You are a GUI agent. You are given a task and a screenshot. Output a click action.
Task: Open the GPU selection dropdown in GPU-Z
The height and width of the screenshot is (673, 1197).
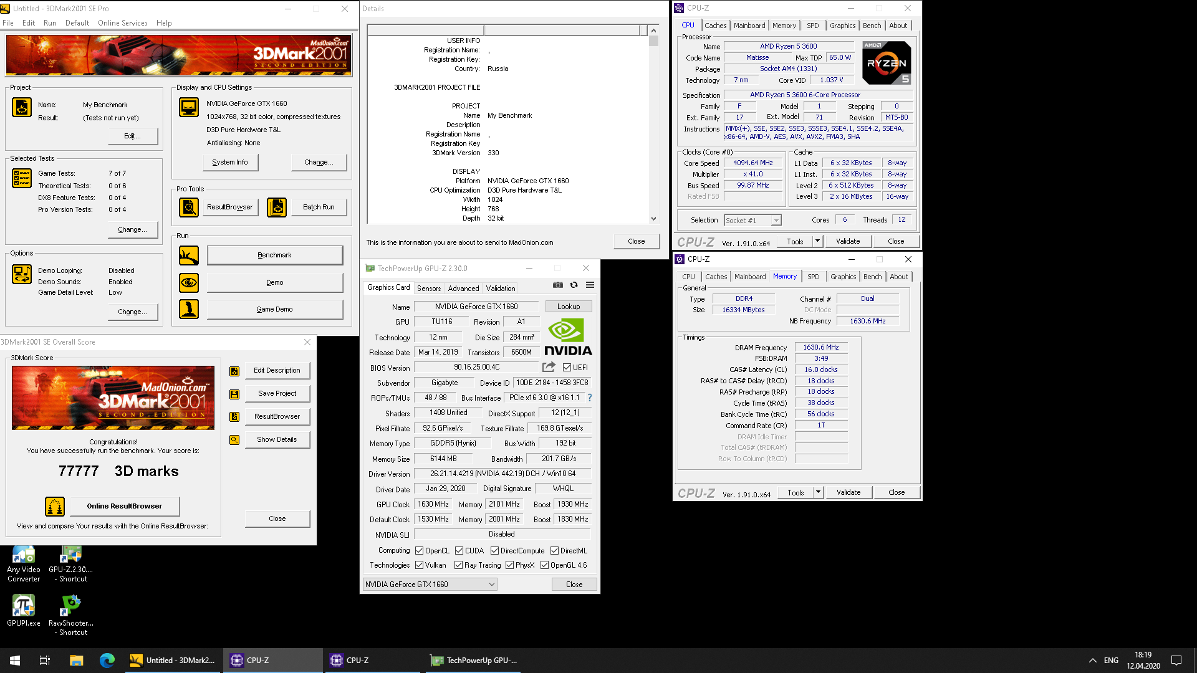pos(430,585)
